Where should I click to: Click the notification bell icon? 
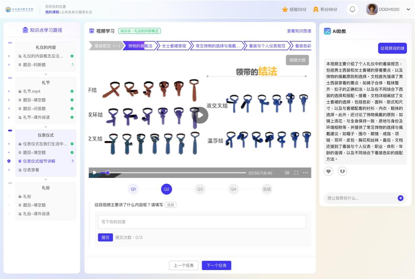click(352, 9)
